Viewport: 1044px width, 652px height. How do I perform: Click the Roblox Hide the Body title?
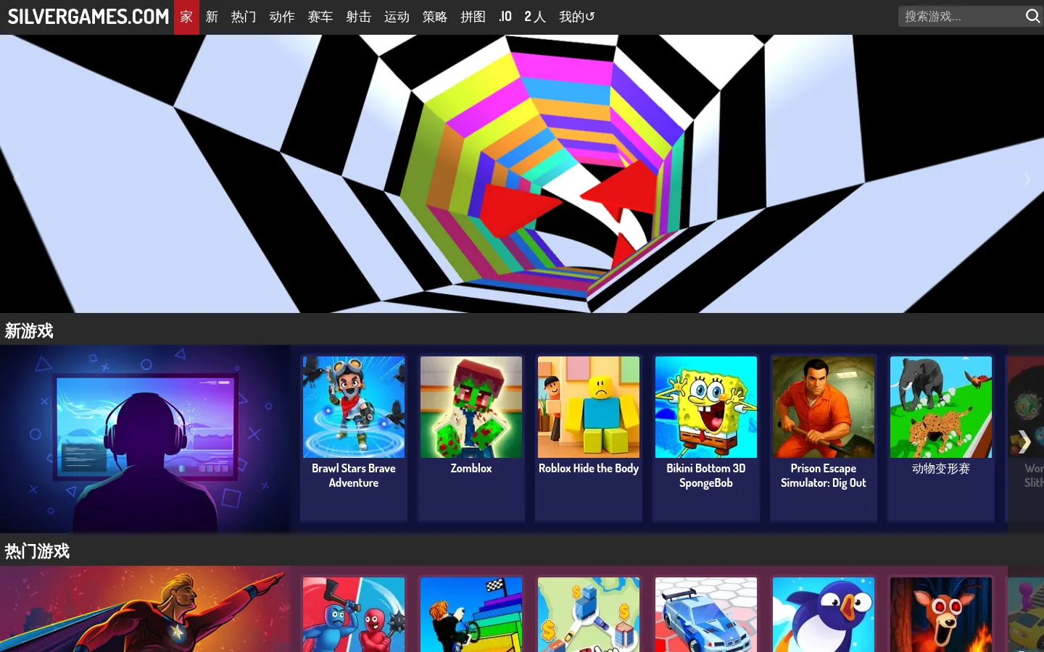coord(589,468)
